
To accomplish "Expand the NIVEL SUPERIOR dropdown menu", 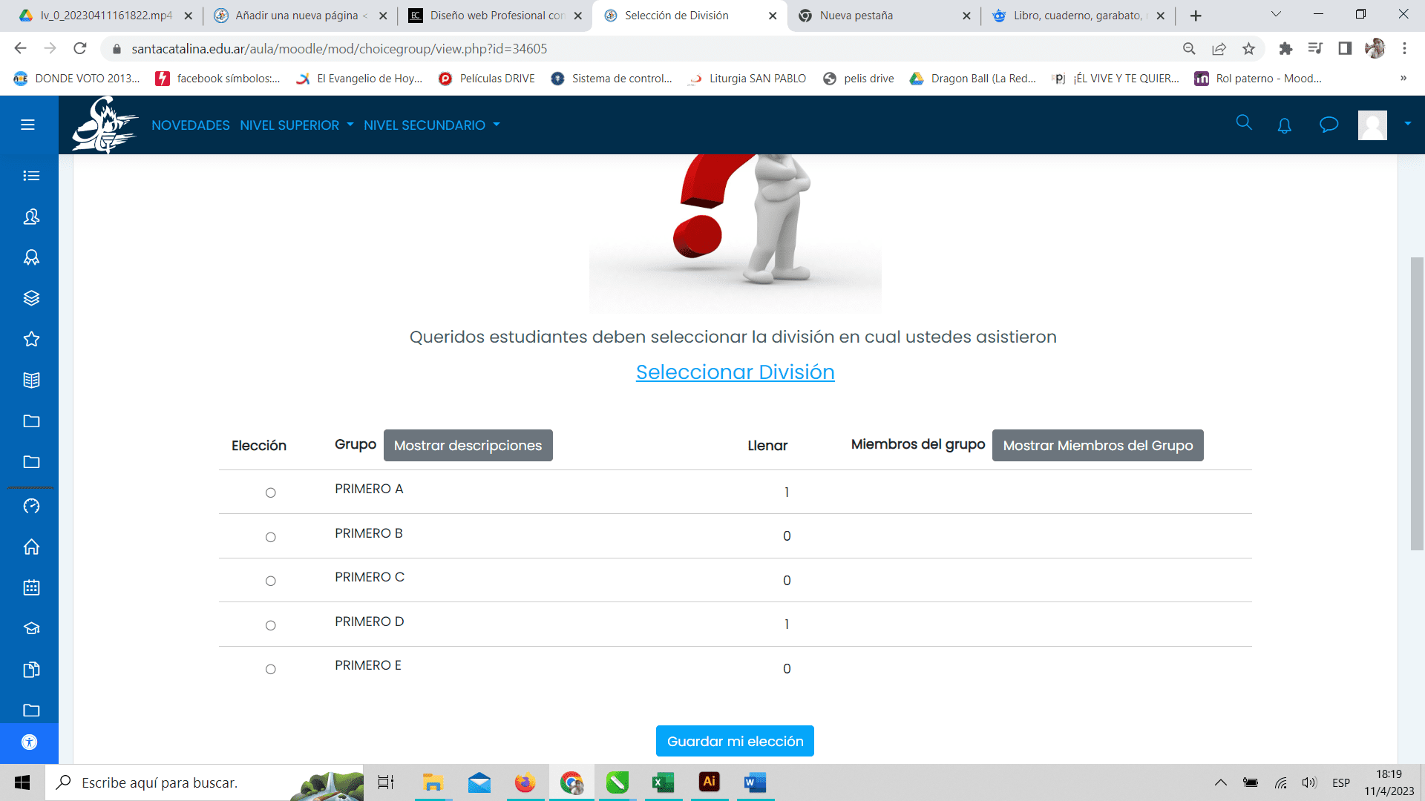I will [296, 125].
